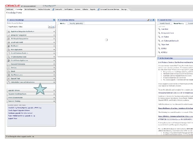This screenshot has height=144, width=193.
Task: Open the Settings tab
Action: coord(124,9)
